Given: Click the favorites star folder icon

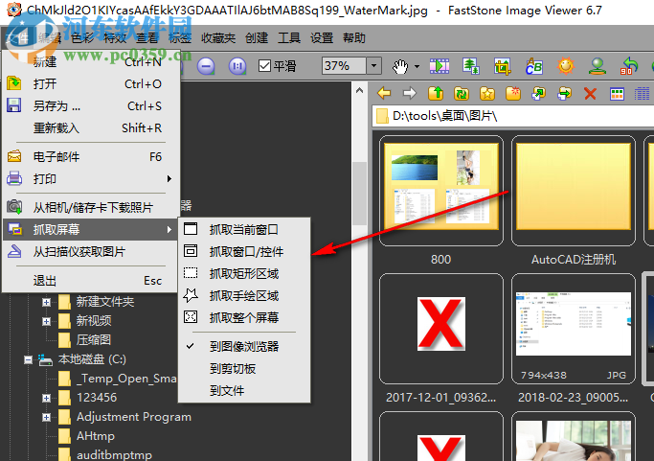Looking at the screenshot, I should [x=487, y=93].
